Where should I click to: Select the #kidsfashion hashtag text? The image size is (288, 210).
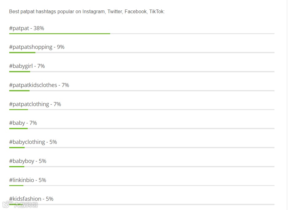(31, 199)
